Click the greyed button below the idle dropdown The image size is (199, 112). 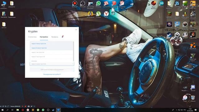pos(52,70)
